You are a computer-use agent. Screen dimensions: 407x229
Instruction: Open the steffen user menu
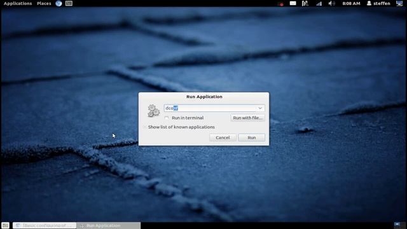coord(378,3)
